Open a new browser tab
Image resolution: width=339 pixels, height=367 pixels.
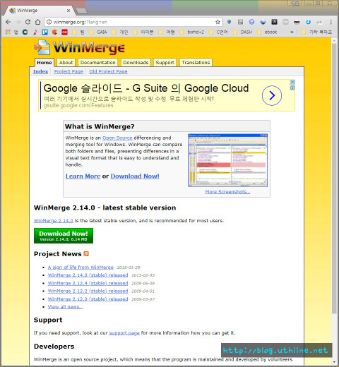pyautogui.click(x=81, y=11)
